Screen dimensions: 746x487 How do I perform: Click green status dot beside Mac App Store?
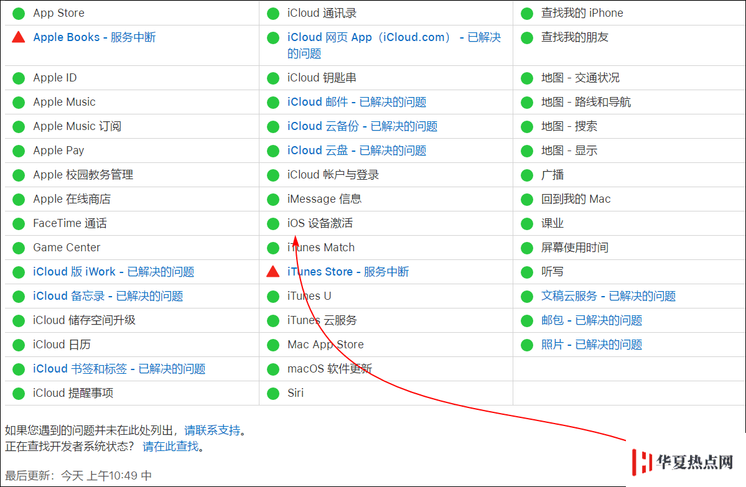coord(273,345)
